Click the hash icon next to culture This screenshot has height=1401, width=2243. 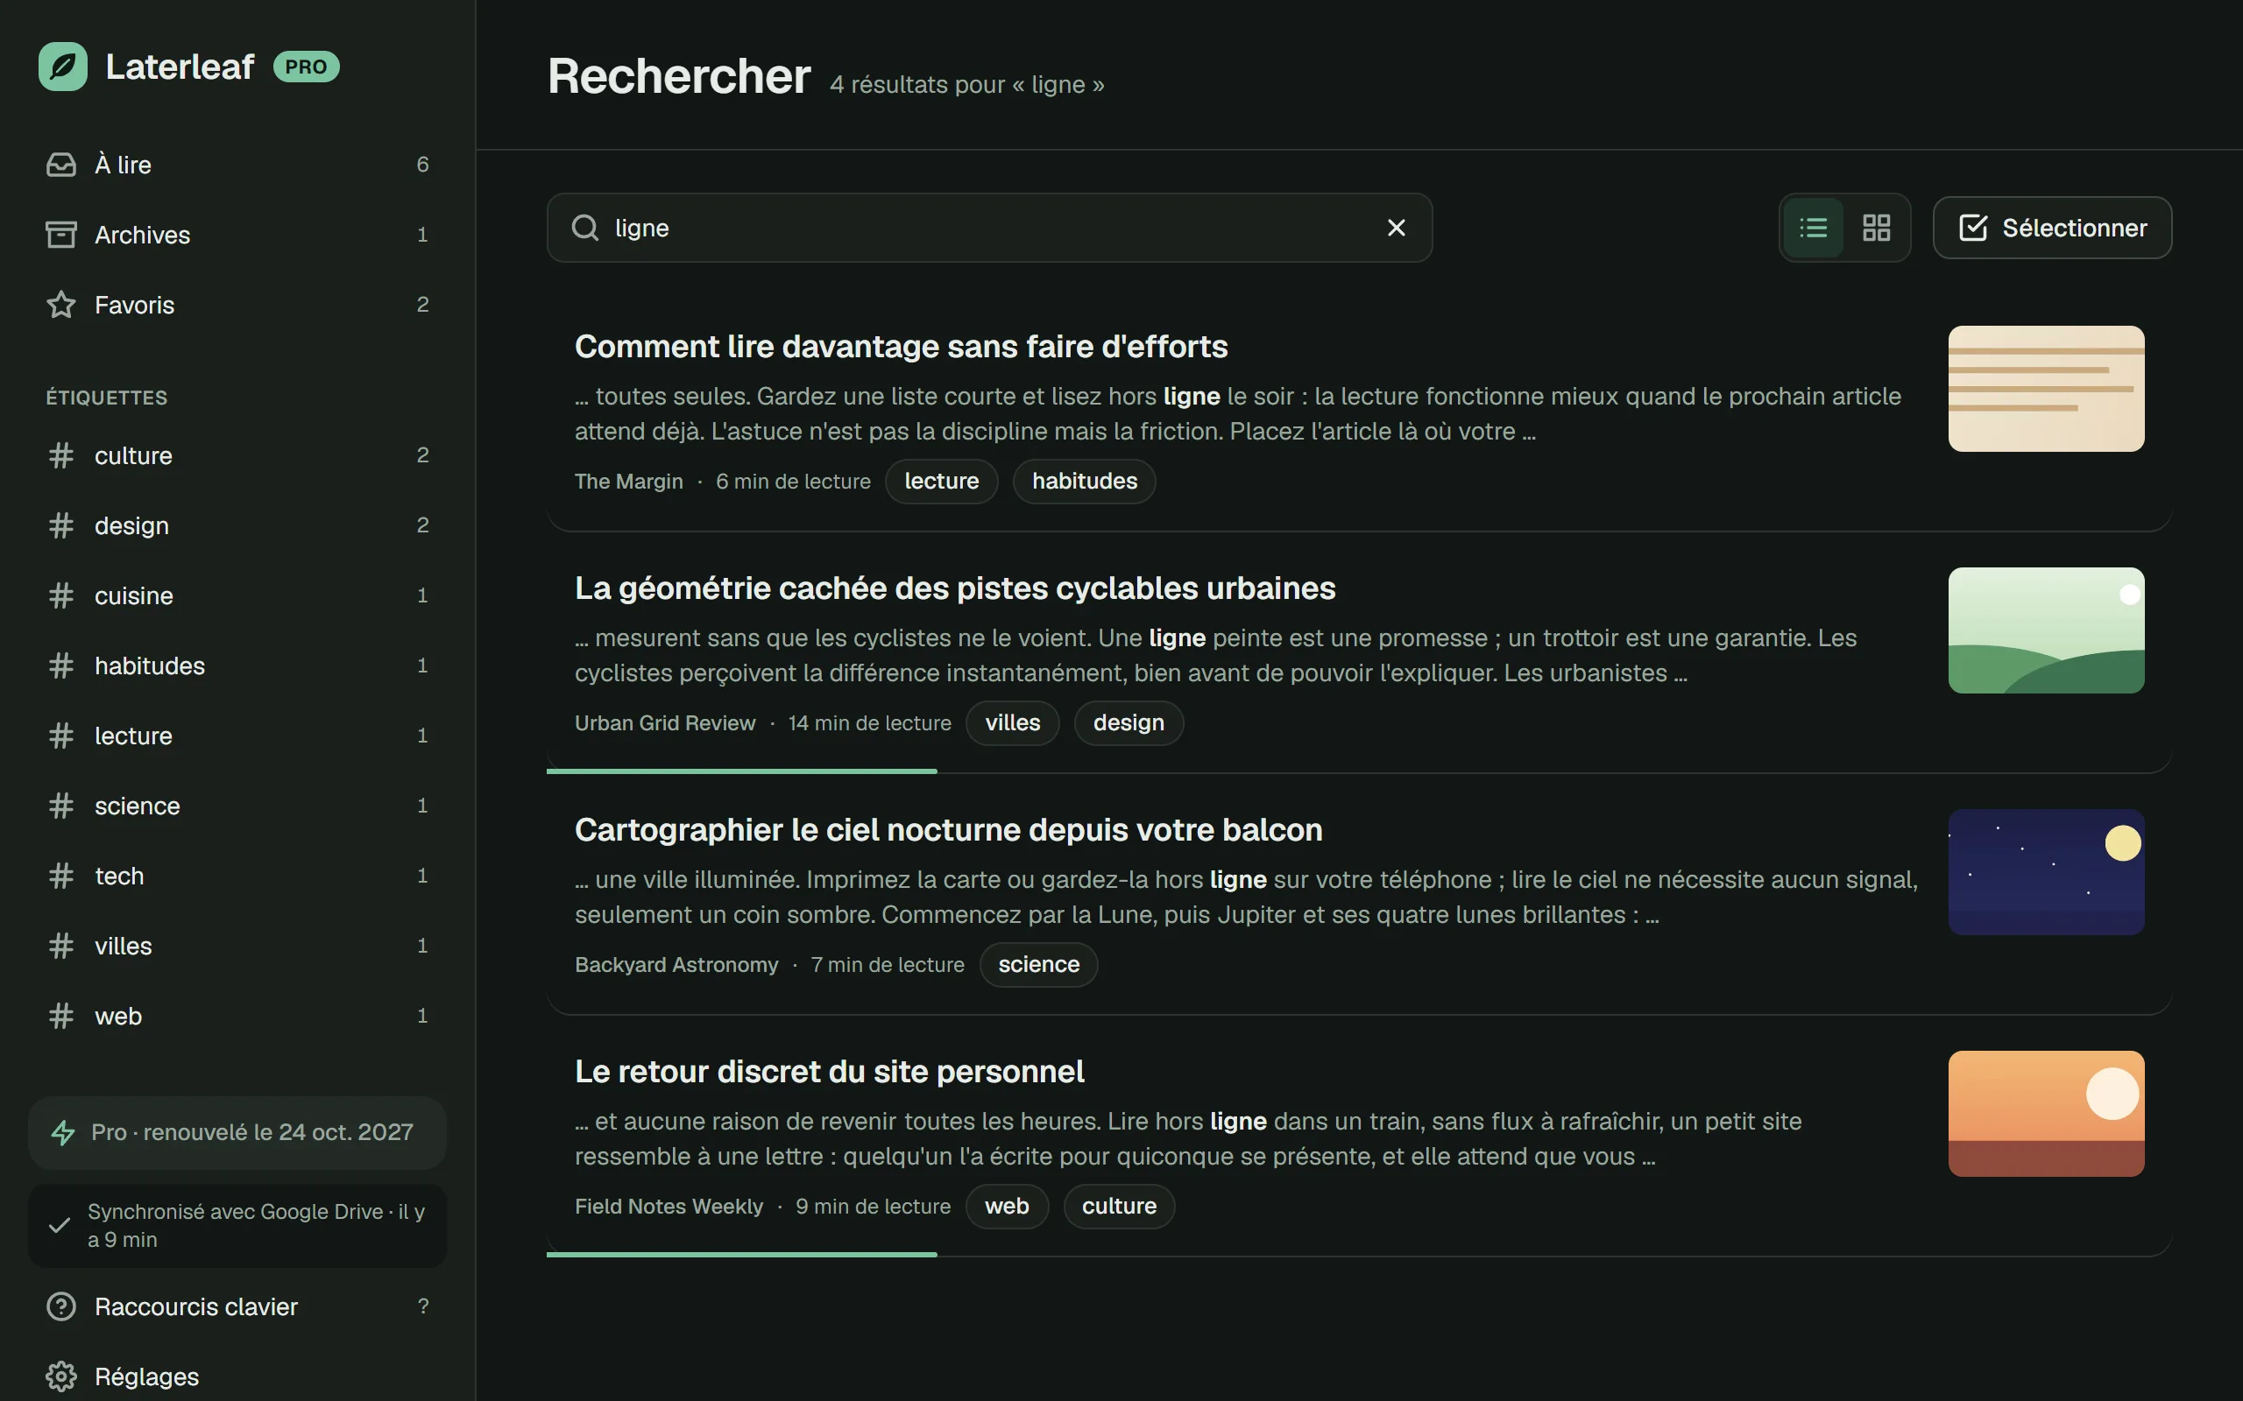click(x=61, y=455)
